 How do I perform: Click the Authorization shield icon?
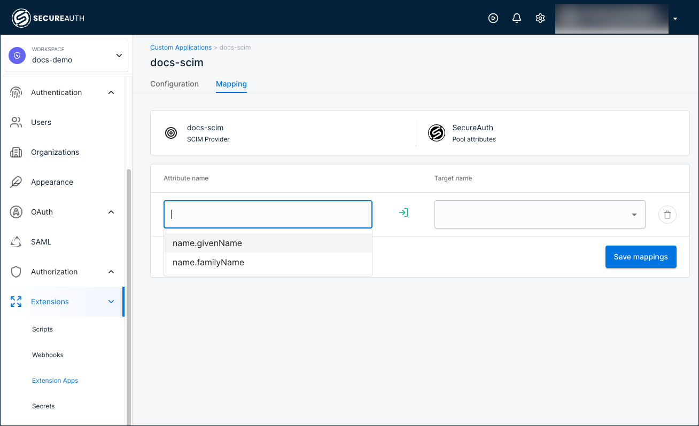[x=16, y=272]
